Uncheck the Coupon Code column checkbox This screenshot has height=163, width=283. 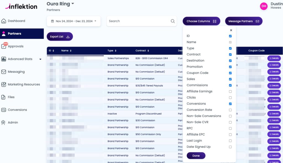click(230, 73)
